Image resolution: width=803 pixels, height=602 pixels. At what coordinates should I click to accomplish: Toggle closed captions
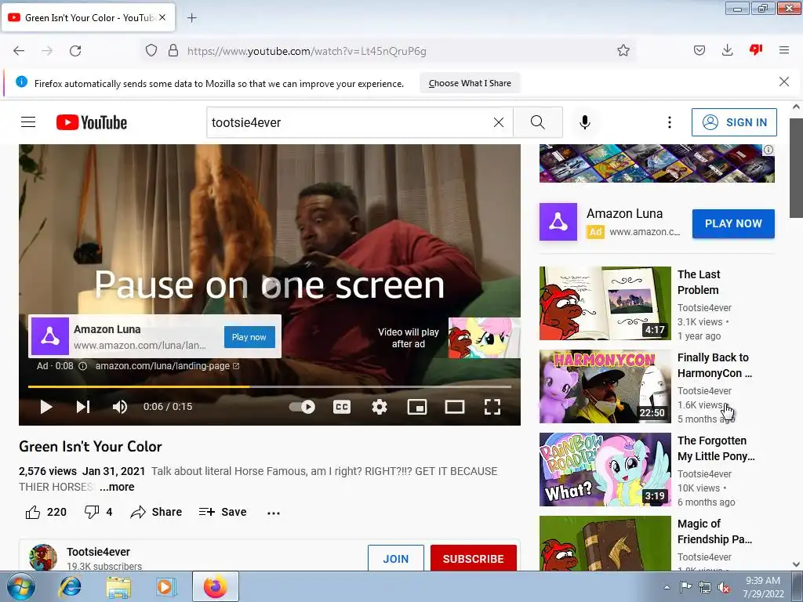point(342,407)
